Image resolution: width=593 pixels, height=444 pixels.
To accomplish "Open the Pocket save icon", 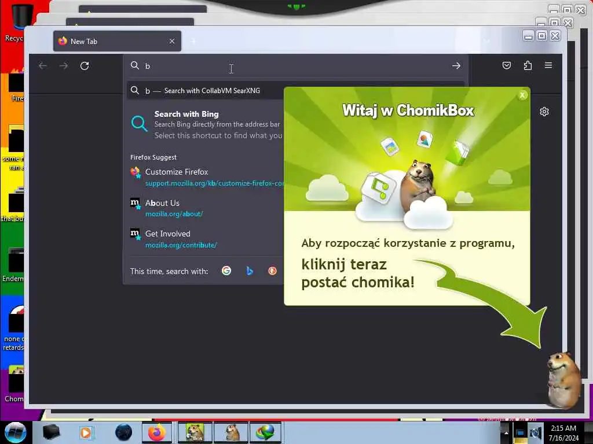I will (x=506, y=65).
